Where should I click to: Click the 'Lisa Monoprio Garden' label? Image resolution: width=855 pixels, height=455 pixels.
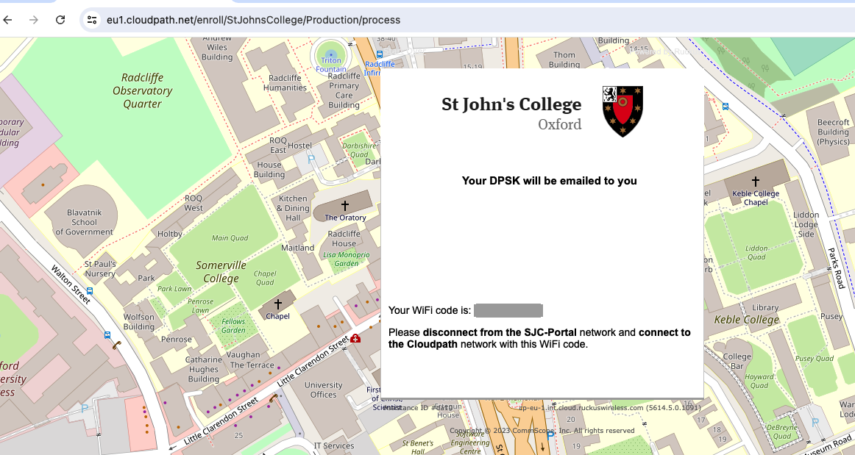click(x=347, y=259)
